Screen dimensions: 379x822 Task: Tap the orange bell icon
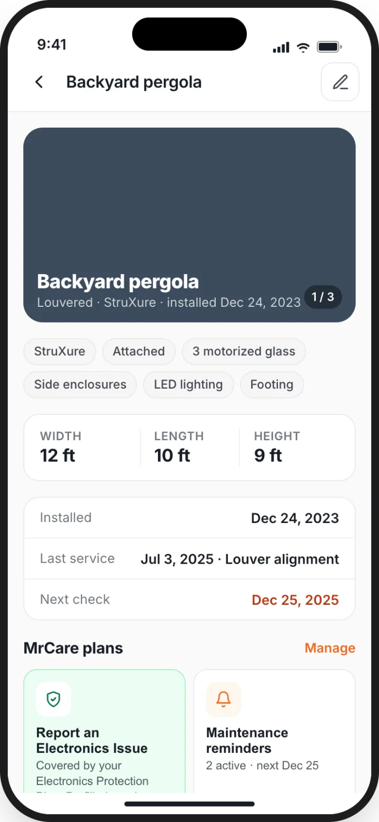pyautogui.click(x=224, y=699)
